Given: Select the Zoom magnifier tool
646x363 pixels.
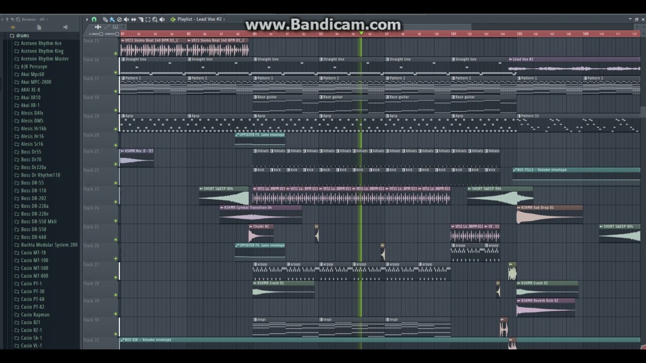Looking at the screenshot, I should [155, 19].
